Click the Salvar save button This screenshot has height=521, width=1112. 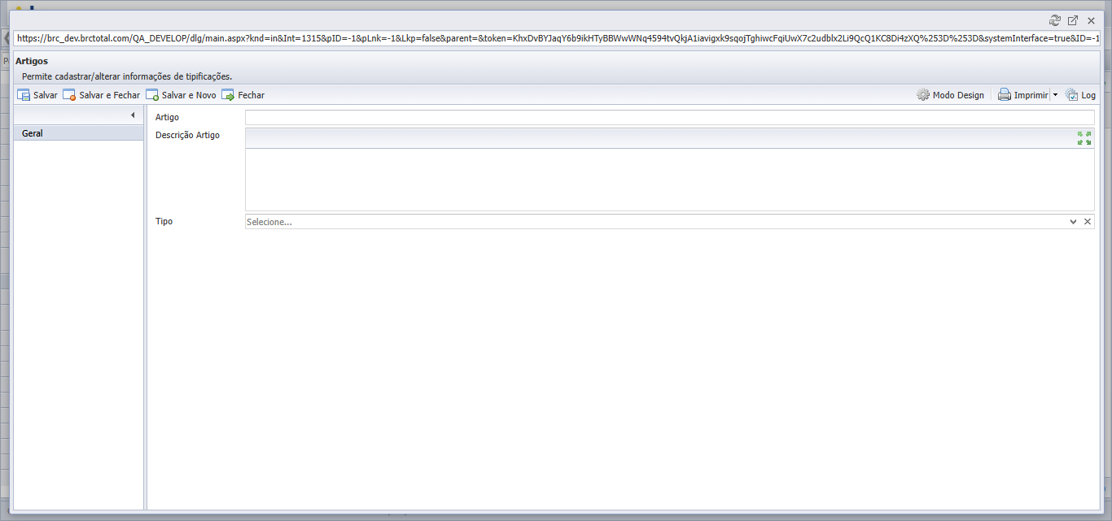[x=37, y=95]
